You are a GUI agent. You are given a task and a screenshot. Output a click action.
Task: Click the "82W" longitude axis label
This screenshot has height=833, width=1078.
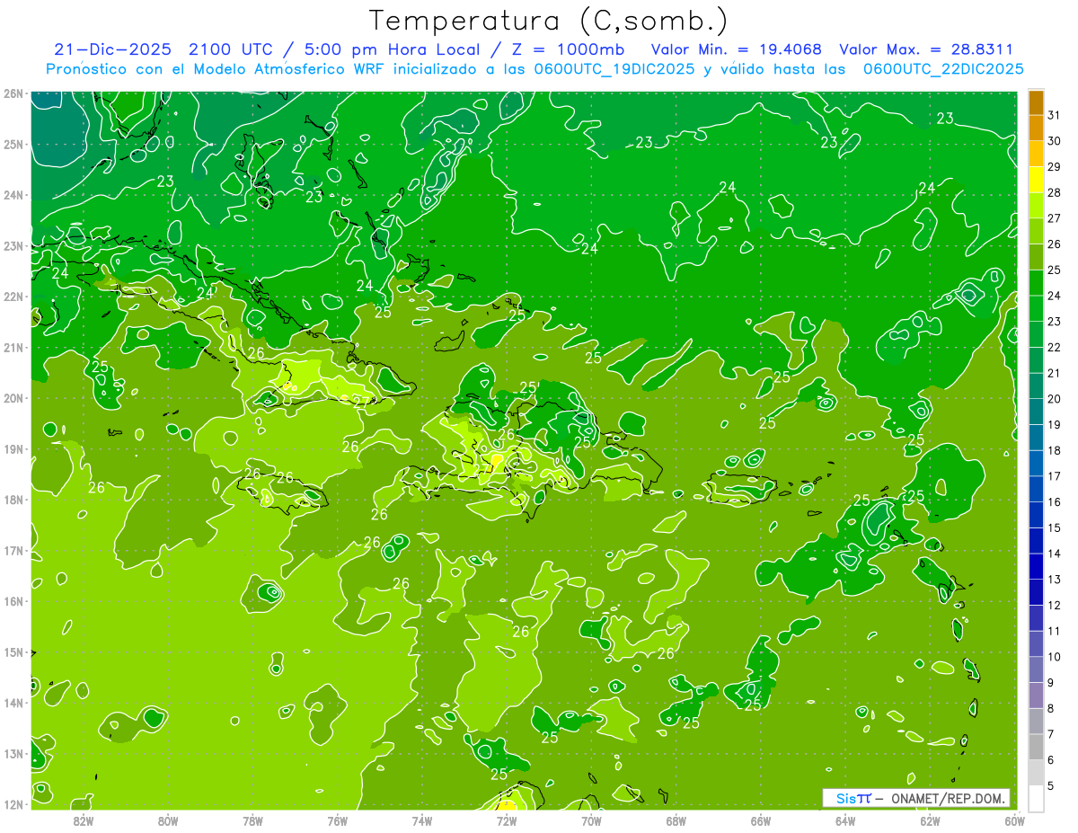pyautogui.click(x=83, y=820)
